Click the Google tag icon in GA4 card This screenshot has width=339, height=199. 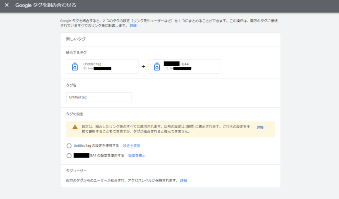(x=157, y=67)
